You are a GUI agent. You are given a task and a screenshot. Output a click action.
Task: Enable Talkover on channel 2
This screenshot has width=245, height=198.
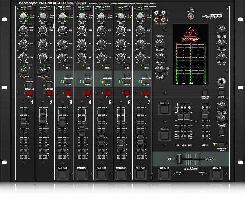(x=49, y=79)
